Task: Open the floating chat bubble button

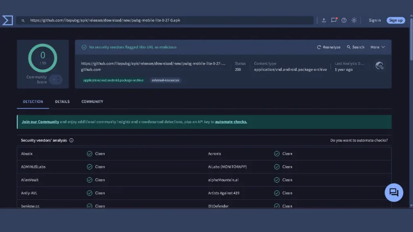Action: pos(394,193)
